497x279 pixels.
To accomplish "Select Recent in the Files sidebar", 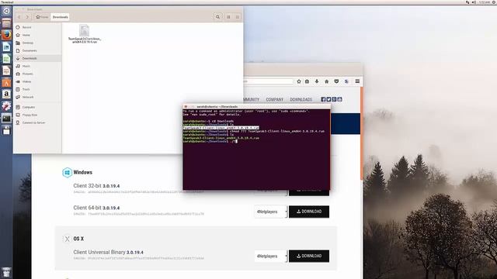I will tap(38, 27).
